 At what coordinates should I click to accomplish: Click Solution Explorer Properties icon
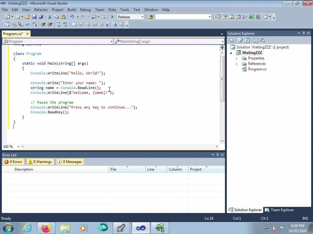(x=232, y=41)
